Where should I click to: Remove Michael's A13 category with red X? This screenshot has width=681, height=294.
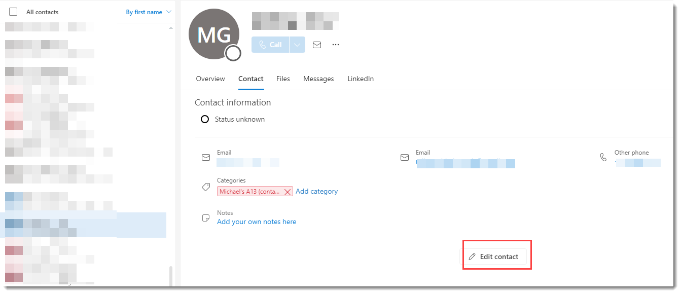288,192
